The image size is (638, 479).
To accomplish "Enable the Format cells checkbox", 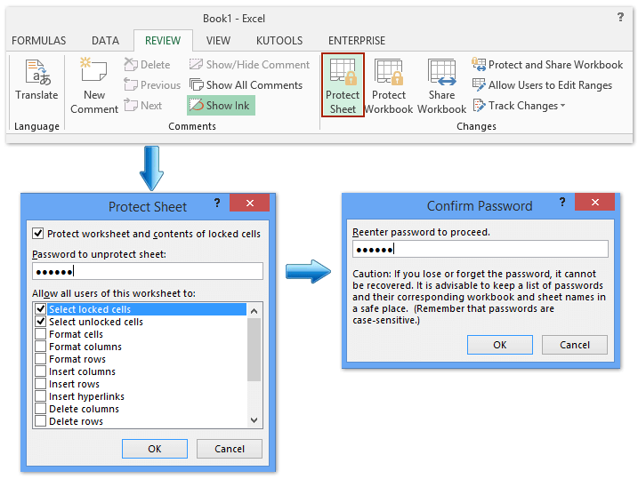I will point(41,334).
